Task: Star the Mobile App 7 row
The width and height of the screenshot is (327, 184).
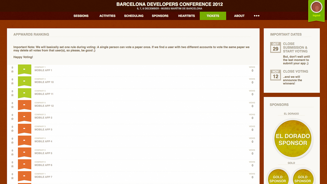Action: click(12, 178)
